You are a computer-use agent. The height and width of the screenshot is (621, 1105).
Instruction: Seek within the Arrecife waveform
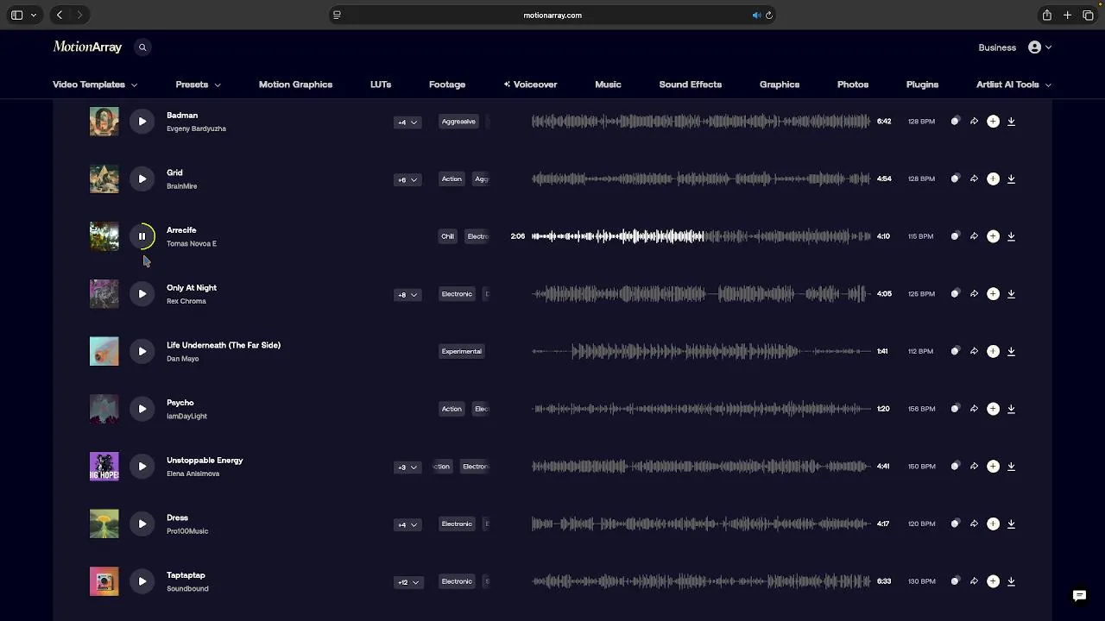tap(700, 236)
